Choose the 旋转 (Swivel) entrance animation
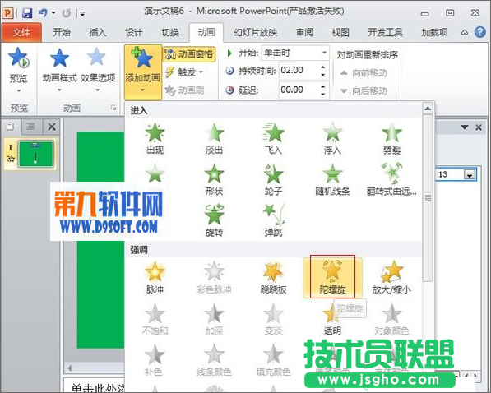This screenshot has height=393, width=491. point(214,220)
